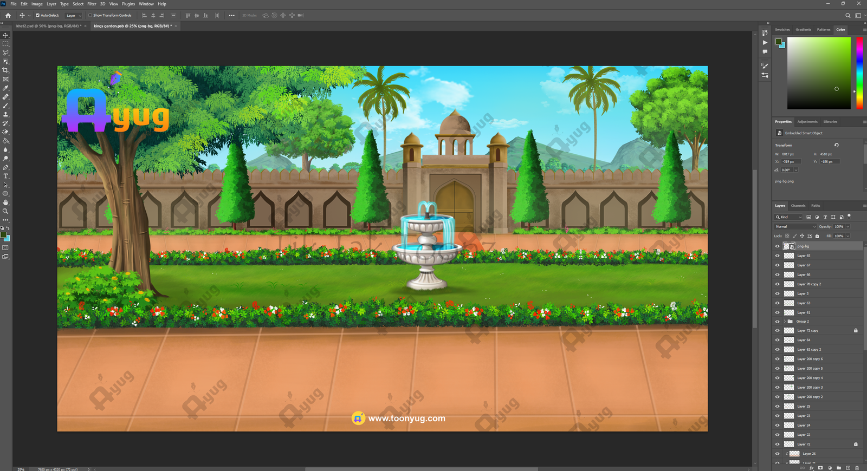867x471 pixels.
Task: Select the Clone Stamp tool
Action: 6,114
